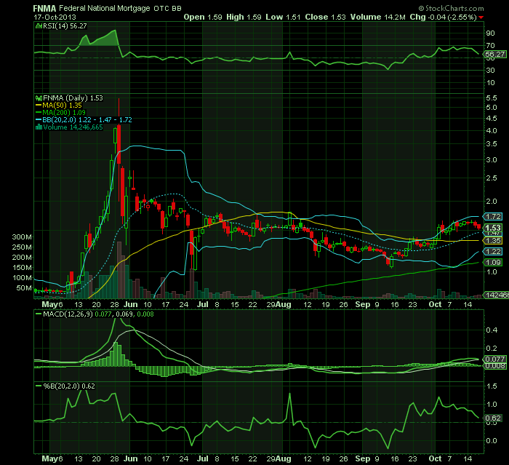Click the 'OTC BB' exchange label
The image size is (509, 465).
167,9
